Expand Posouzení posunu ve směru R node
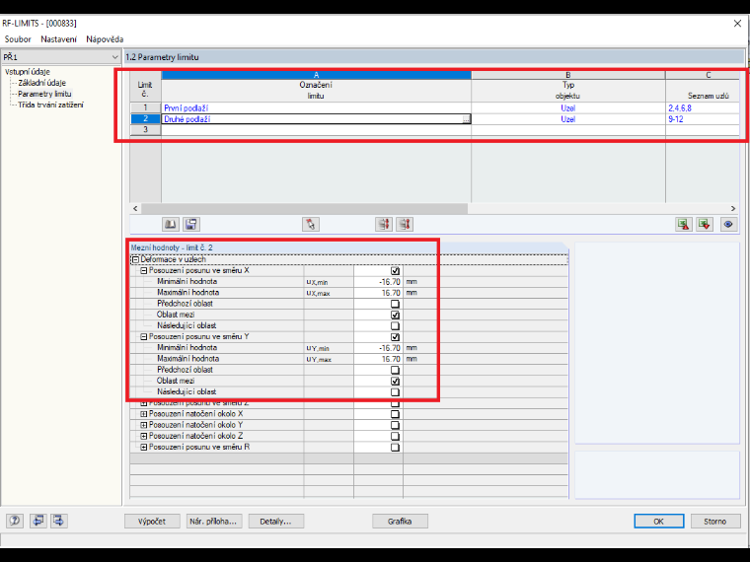This screenshot has height=562, width=750. (143, 448)
